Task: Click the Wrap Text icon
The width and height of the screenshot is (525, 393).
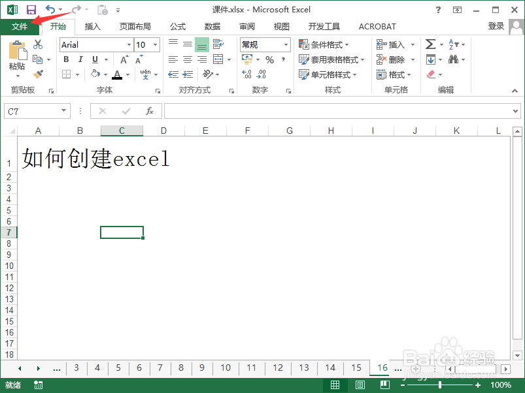Action: tap(218, 44)
